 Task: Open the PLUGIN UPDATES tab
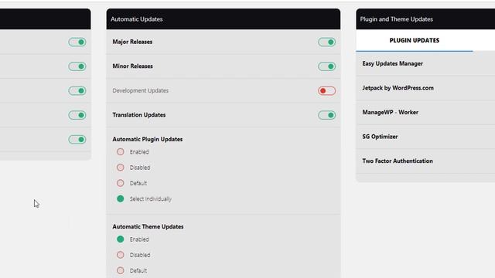click(415, 40)
